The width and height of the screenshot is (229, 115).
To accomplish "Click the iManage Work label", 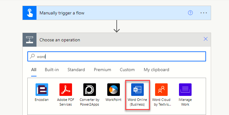I will (185, 102).
